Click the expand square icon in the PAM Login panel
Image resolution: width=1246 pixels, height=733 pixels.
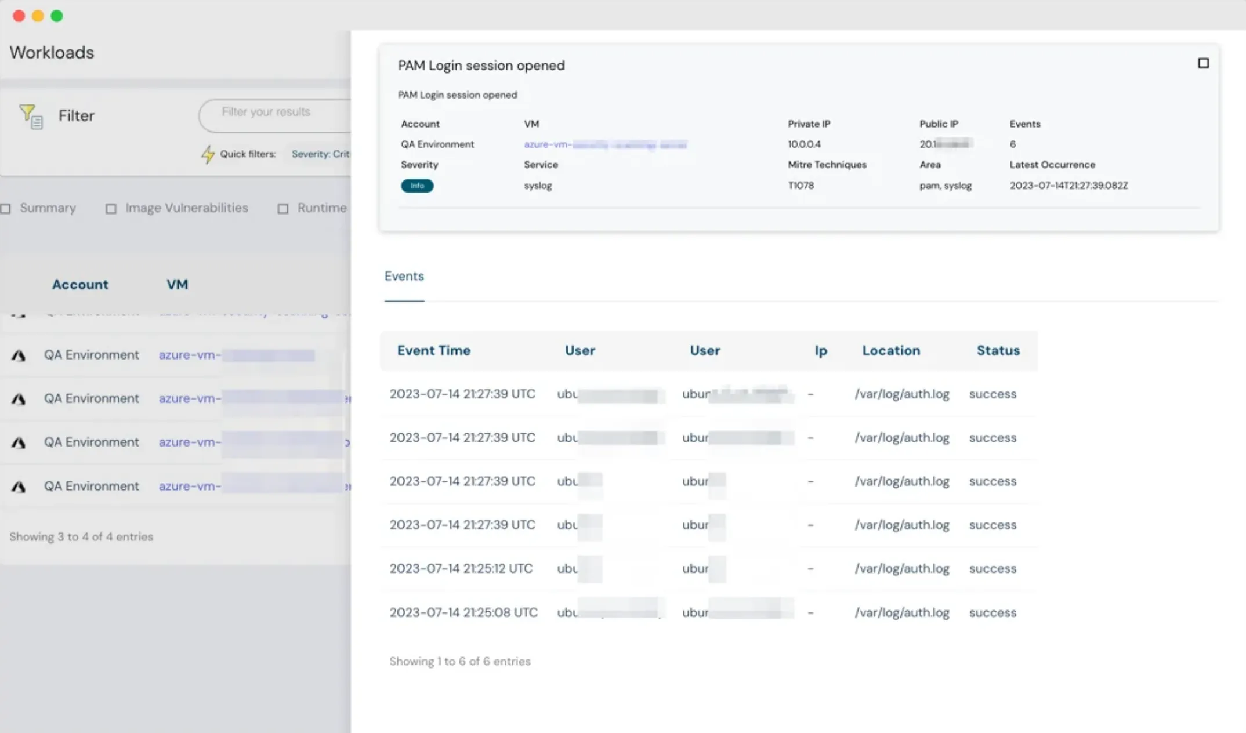click(x=1203, y=63)
